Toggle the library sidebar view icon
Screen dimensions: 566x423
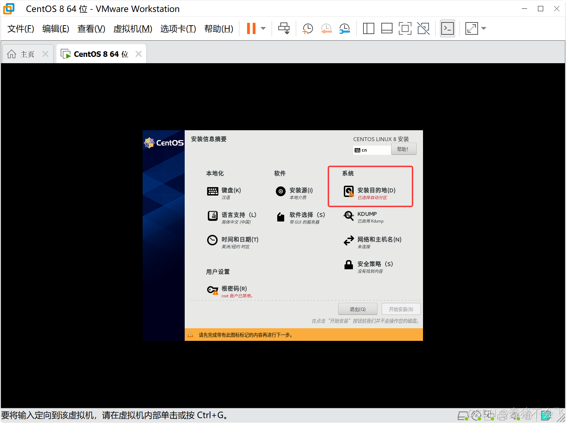click(368, 28)
